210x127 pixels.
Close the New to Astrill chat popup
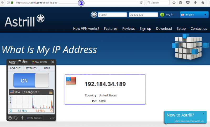203,114
